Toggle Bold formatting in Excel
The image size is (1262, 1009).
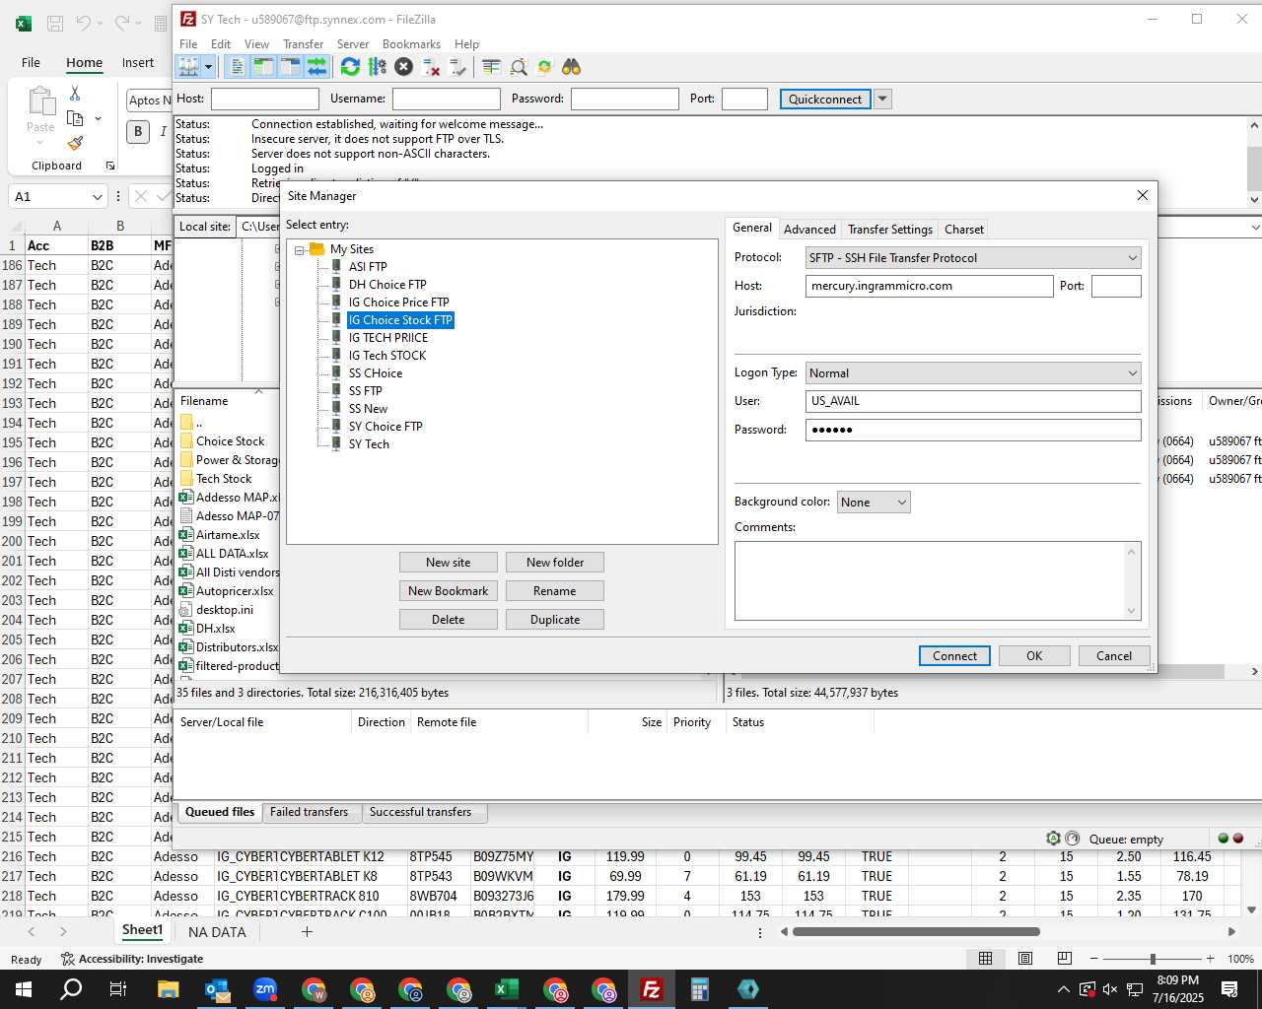click(x=138, y=131)
